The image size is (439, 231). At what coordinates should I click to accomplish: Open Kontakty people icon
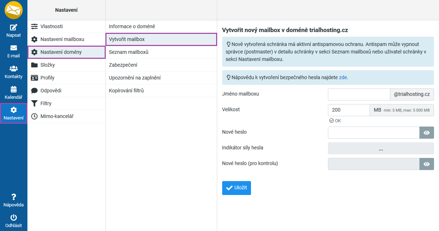pos(14,69)
